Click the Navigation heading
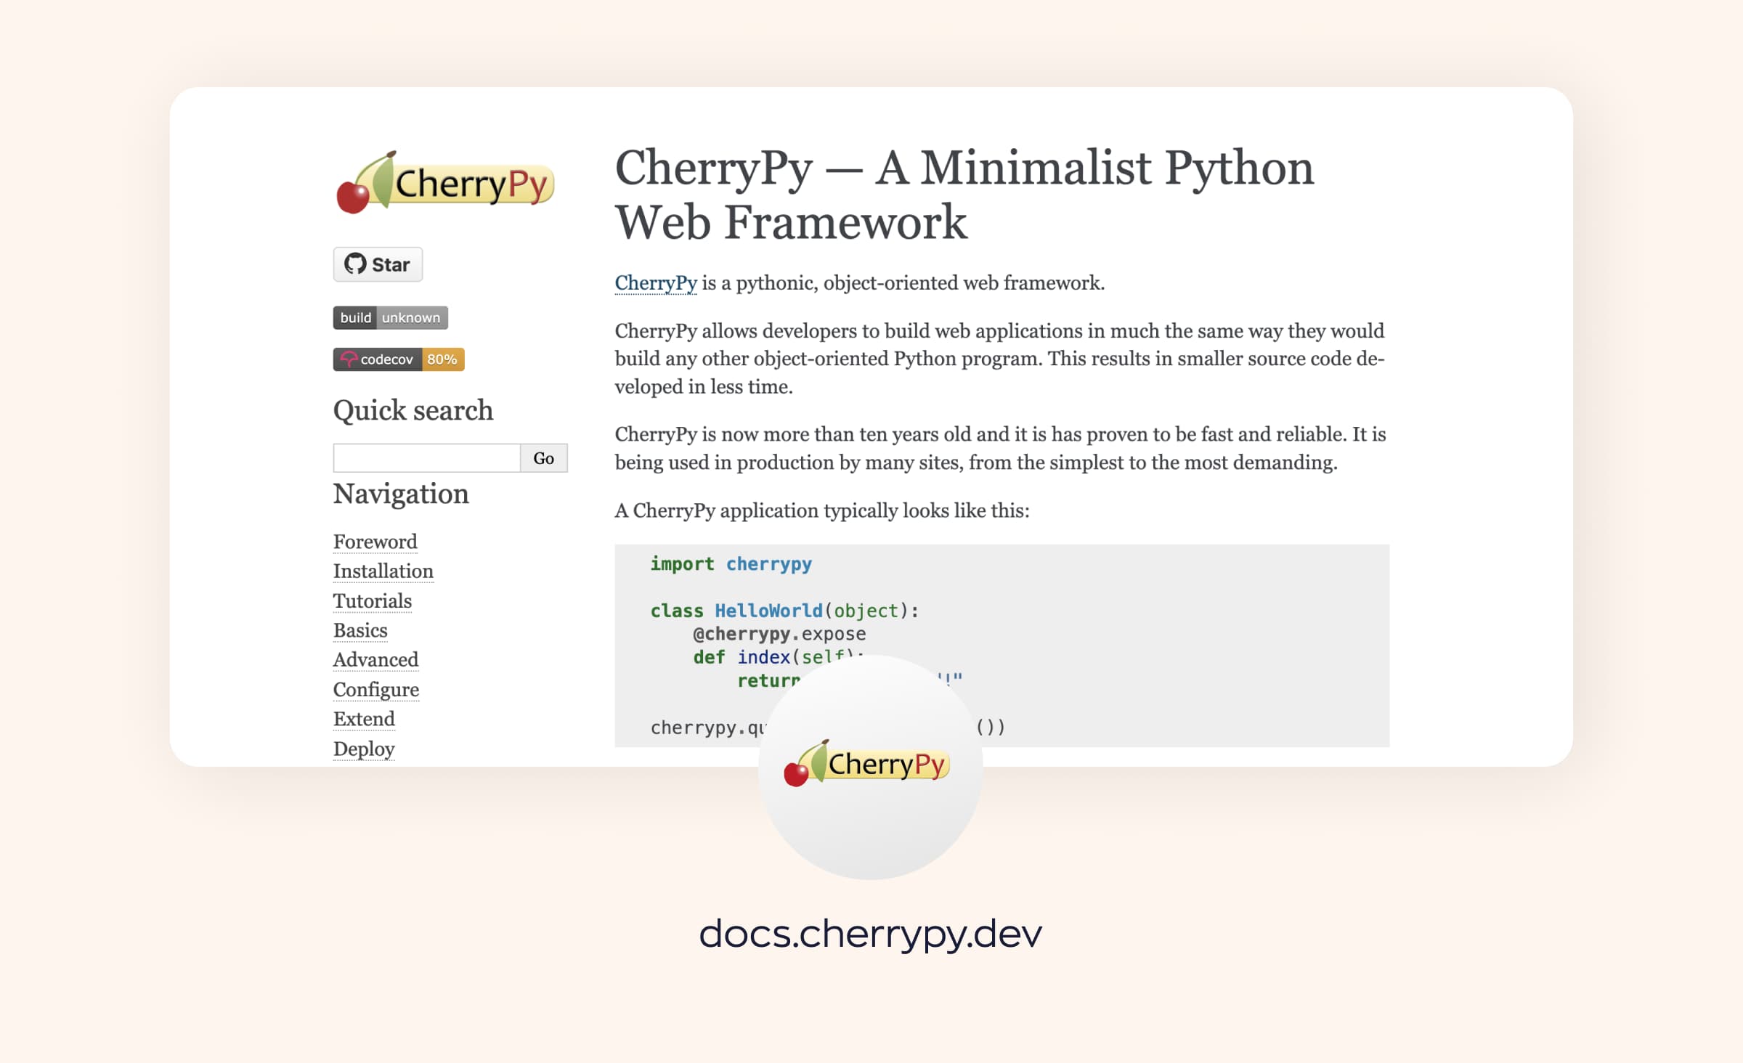1743x1063 pixels. [401, 494]
